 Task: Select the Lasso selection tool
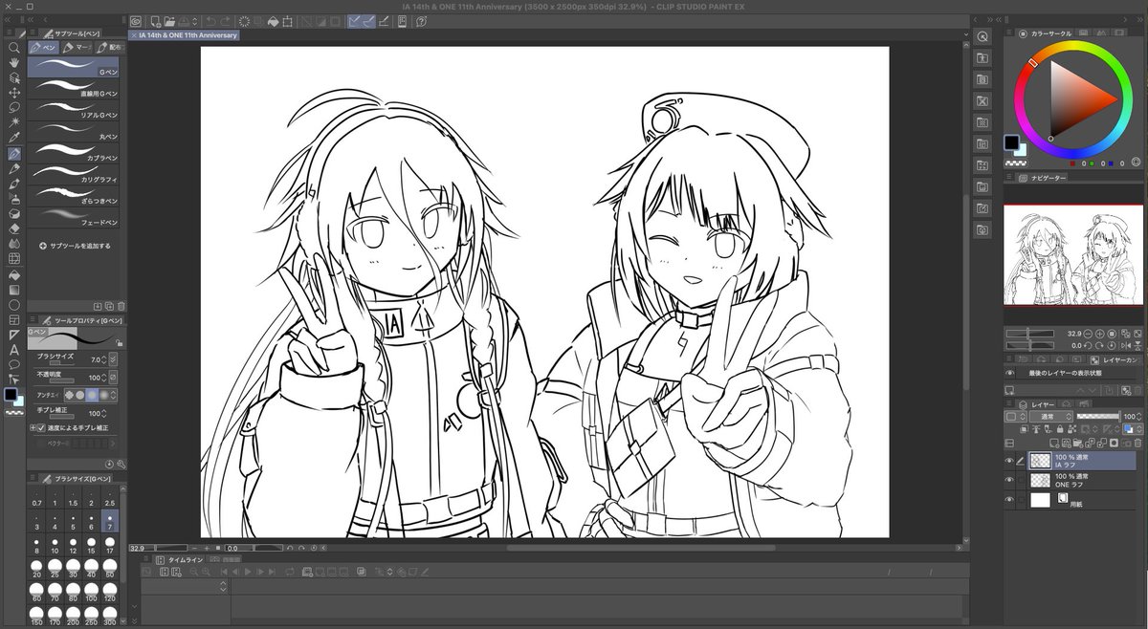tap(14, 106)
